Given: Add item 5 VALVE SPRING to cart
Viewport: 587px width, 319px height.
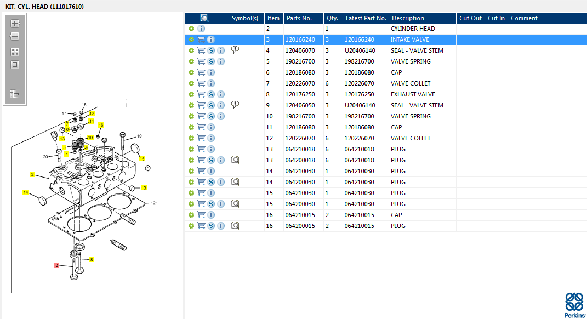Looking at the screenshot, I should (x=201, y=61).
